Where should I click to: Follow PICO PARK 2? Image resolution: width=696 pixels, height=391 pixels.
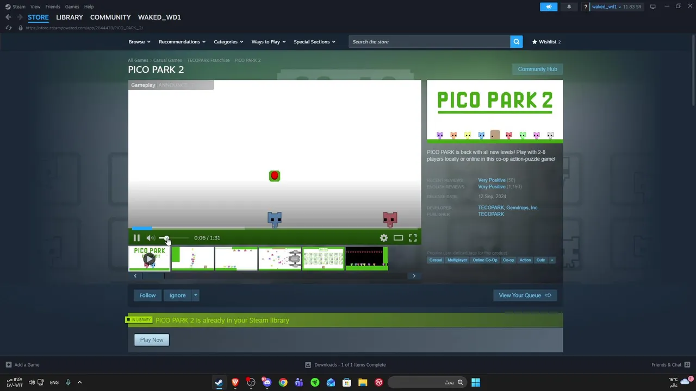[147, 295]
